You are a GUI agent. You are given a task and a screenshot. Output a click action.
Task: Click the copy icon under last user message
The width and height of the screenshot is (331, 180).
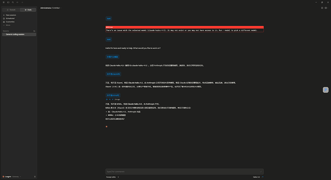[106, 99]
